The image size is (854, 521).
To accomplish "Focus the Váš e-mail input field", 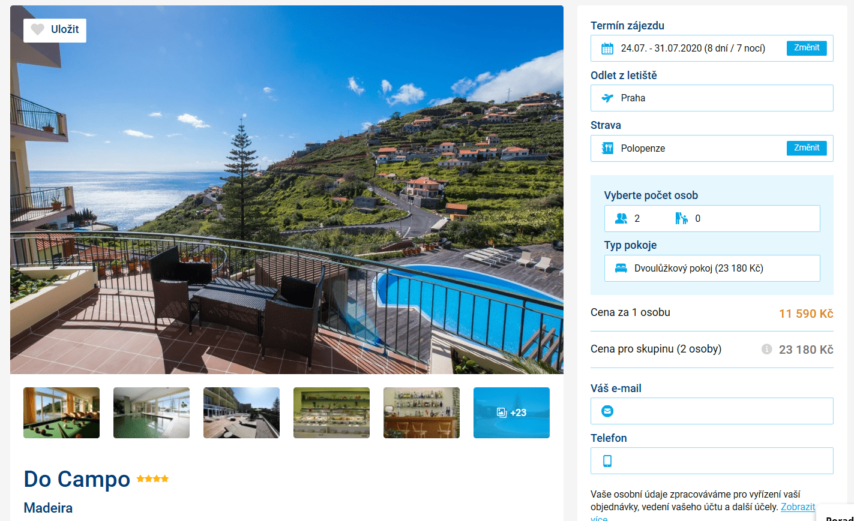I will [x=712, y=411].
